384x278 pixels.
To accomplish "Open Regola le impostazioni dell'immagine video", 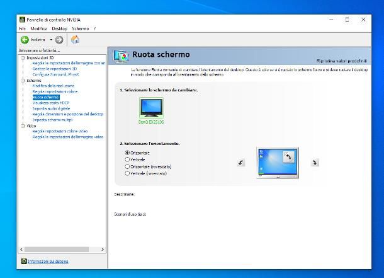I will [x=68, y=137].
